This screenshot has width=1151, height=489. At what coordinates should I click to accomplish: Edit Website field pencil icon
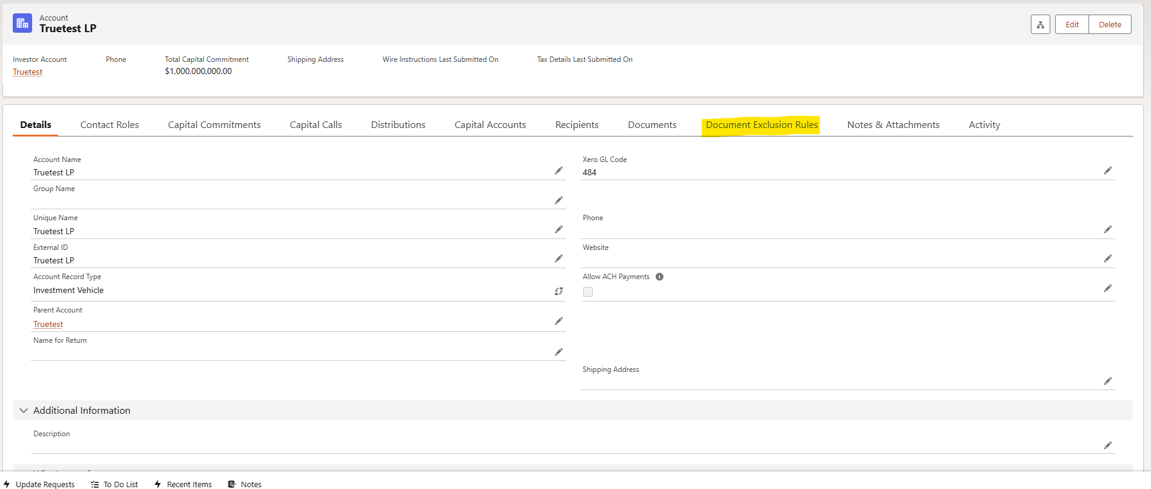[1108, 258]
